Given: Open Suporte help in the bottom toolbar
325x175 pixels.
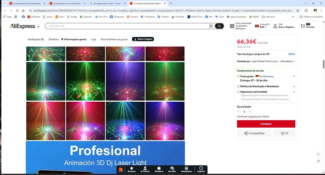Looking at the screenshot, I should pos(201,169).
